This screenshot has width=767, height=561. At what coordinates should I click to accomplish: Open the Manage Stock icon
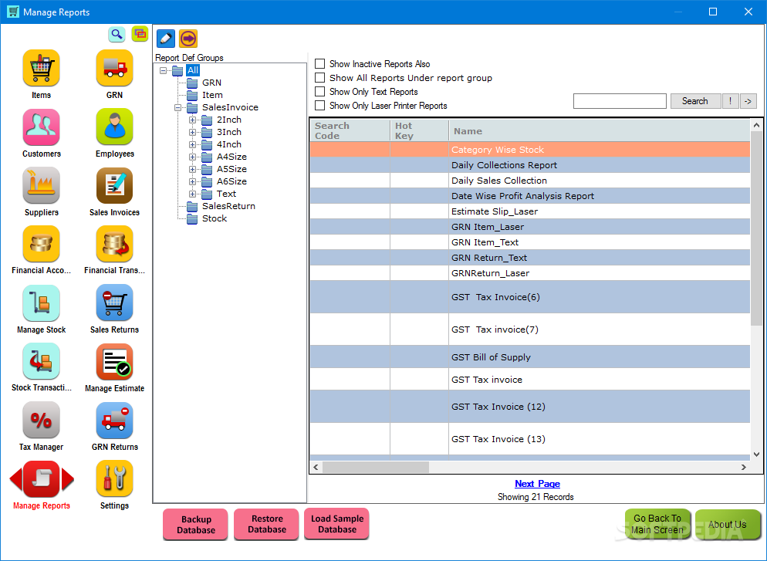tap(41, 302)
